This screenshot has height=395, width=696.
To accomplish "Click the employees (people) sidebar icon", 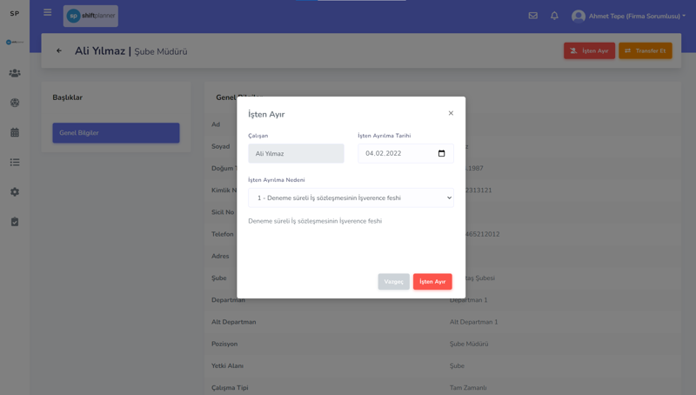I will (15, 73).
